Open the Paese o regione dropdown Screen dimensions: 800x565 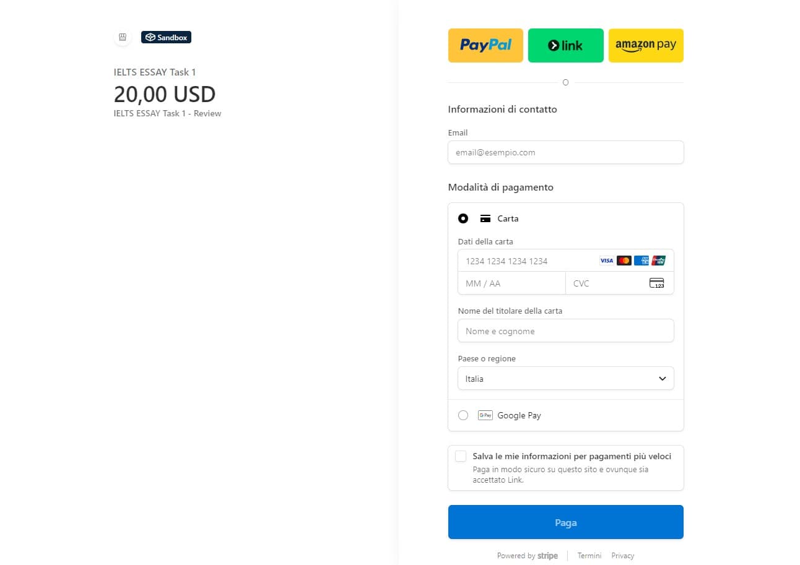coord(565,378)
